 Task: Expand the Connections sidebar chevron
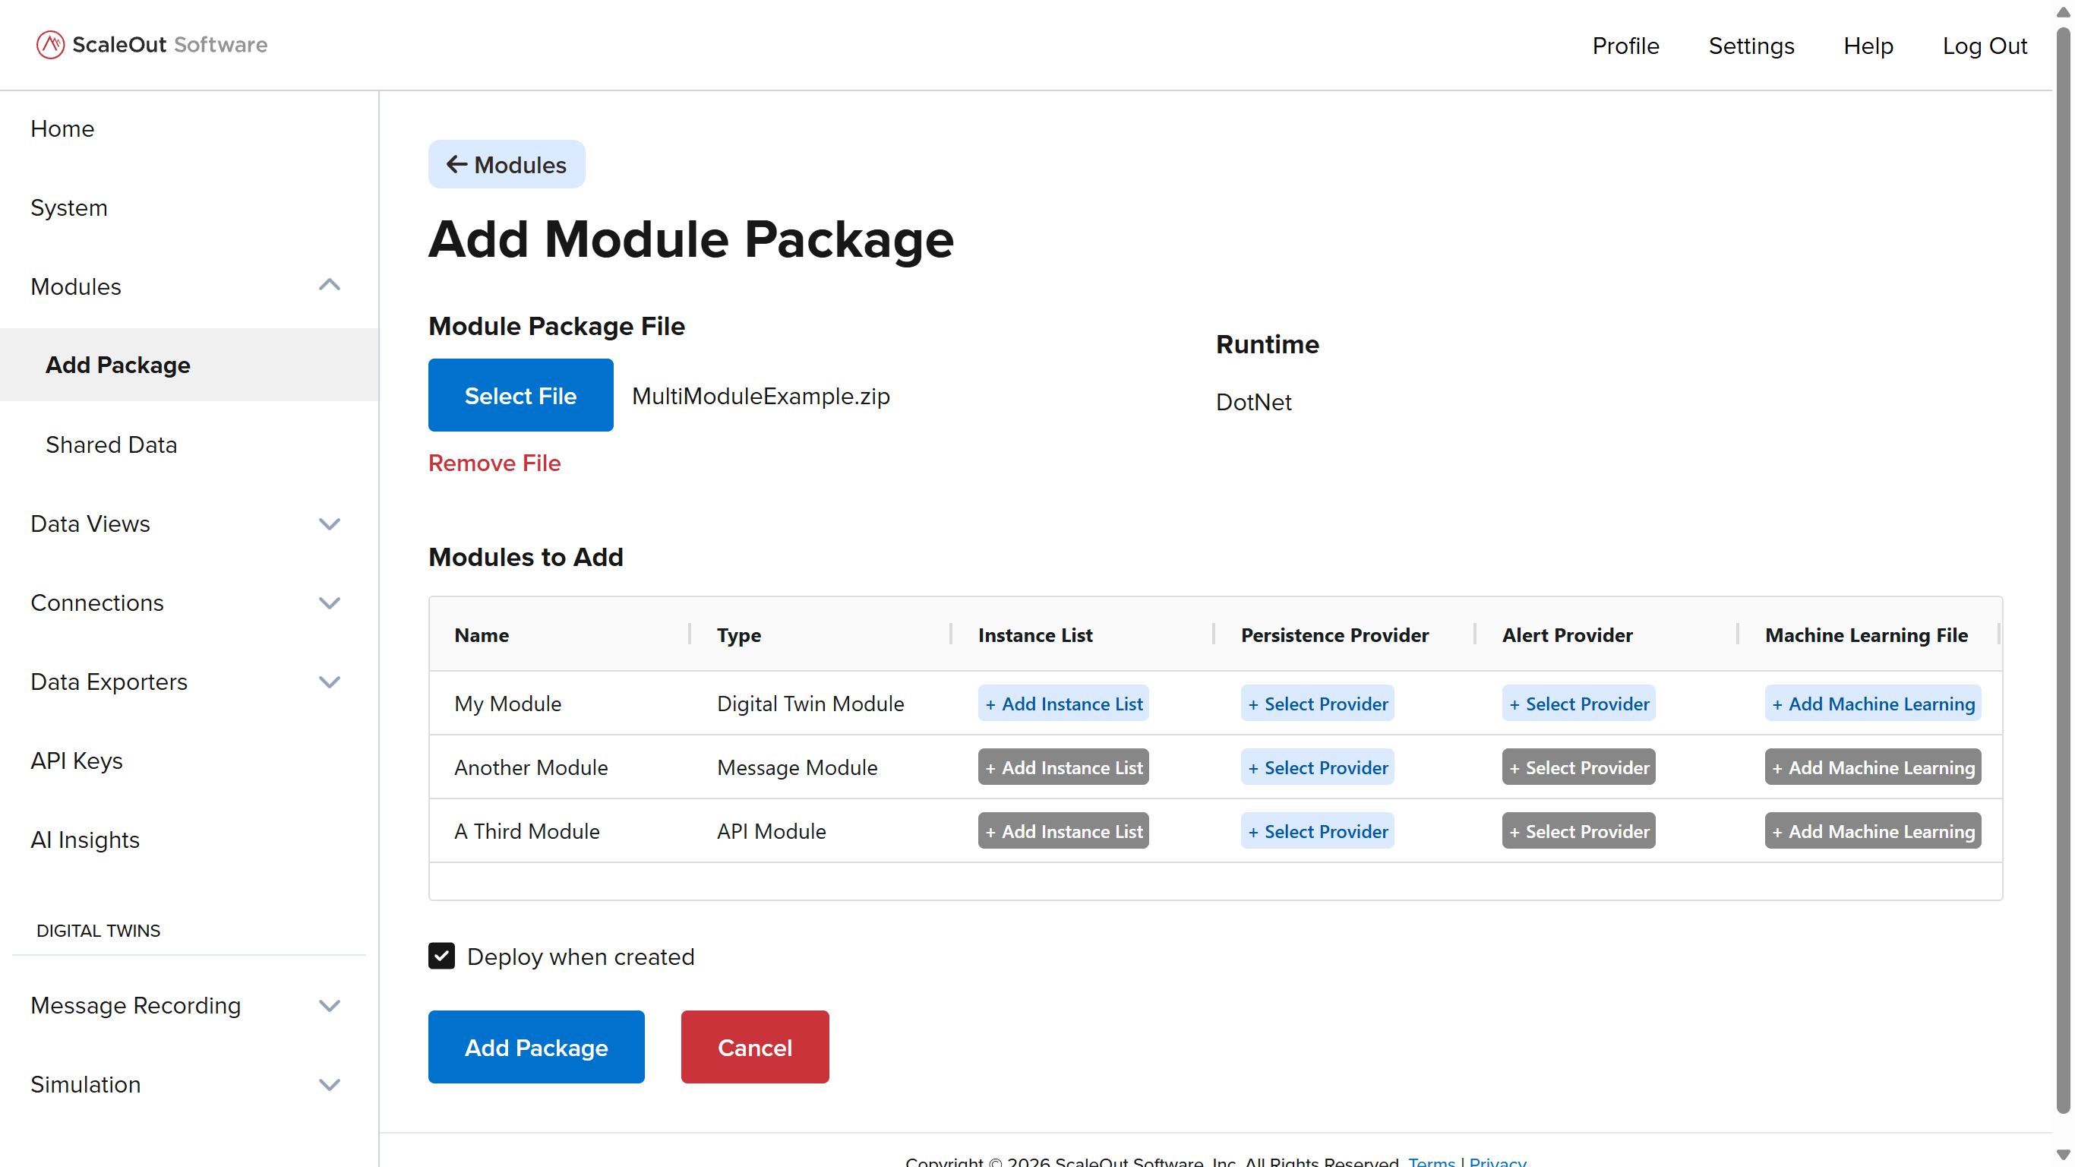[330, 602]
